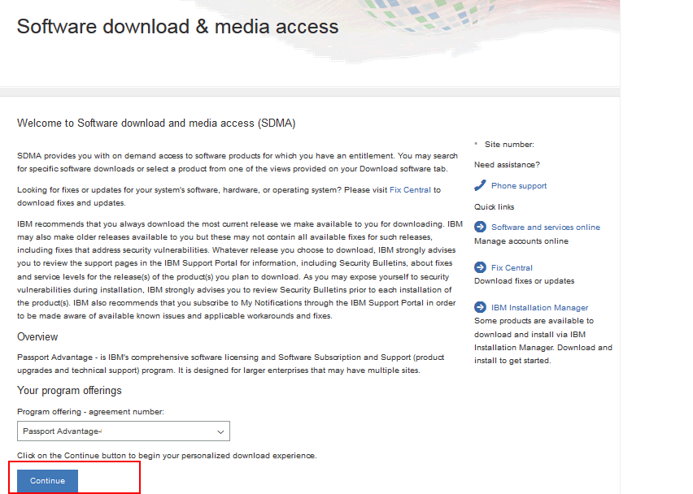
Task: Click the 'Welcome to Software download and media access (SDMA)' heading
Action: [x=156, y=123]
